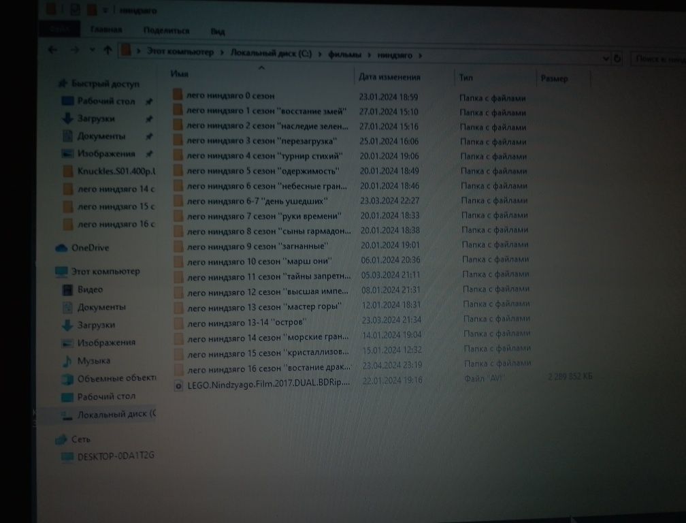Expand address bar history dropdown
This screenshot has height=523, width=686.
606,58
